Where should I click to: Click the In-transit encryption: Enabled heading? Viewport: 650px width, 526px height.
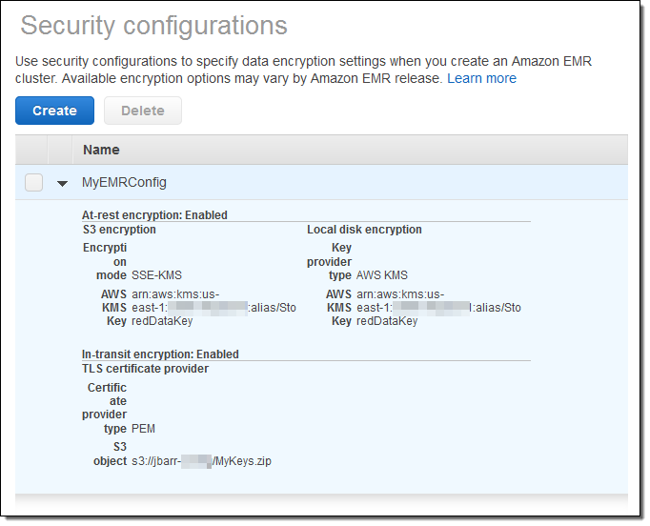160,354
